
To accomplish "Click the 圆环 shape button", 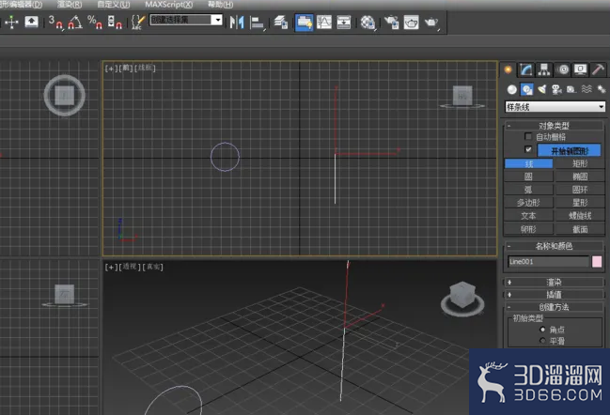I will tap(580, 190).
